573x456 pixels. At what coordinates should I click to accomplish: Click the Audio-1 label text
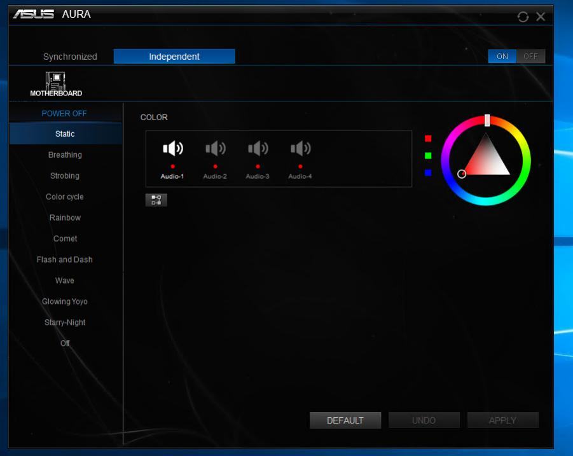pyautogui.click(x=172, y=176)
